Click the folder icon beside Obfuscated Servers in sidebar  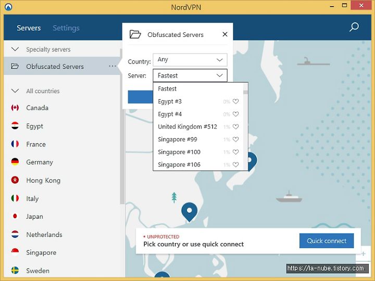[x=15, y=66]
